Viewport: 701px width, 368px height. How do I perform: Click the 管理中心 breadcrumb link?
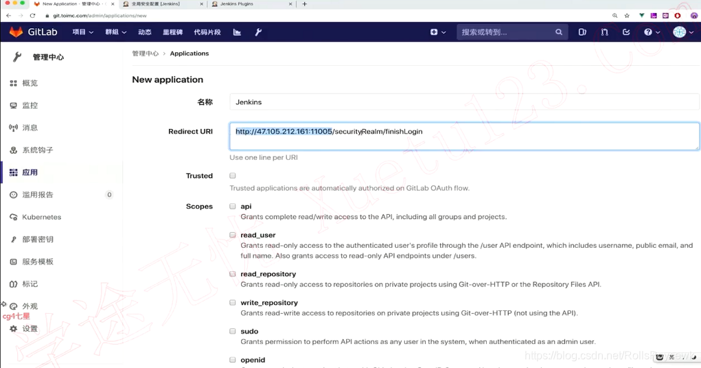coord(146,54)
